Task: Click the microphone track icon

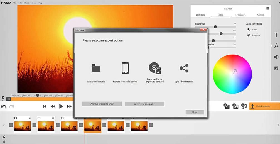Action: point(4,142)
